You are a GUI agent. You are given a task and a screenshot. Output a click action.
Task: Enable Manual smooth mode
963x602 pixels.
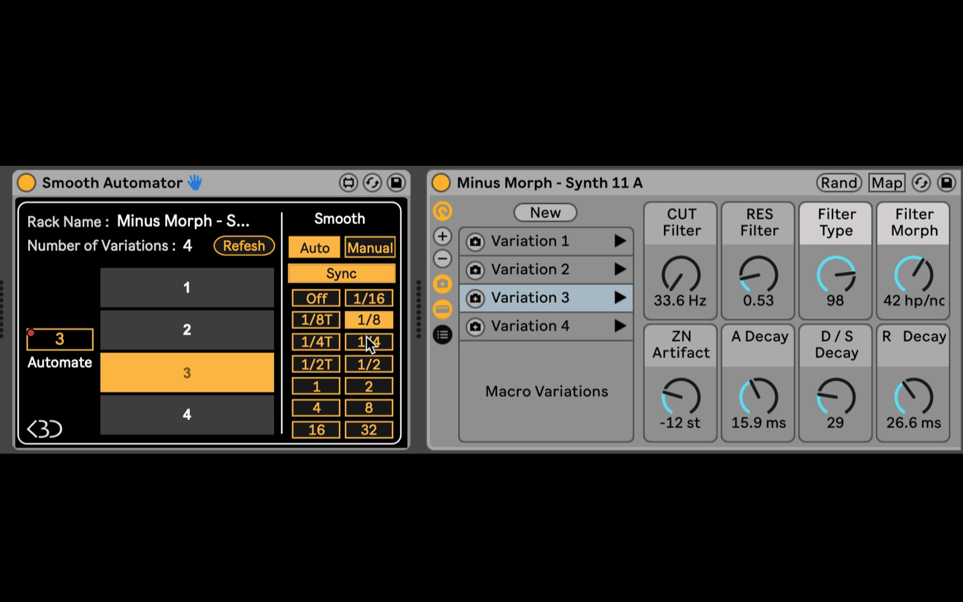coord(369,247)
